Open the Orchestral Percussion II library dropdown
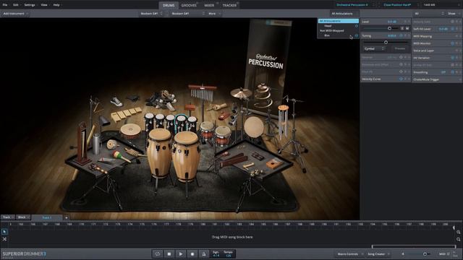 [354, 5]
